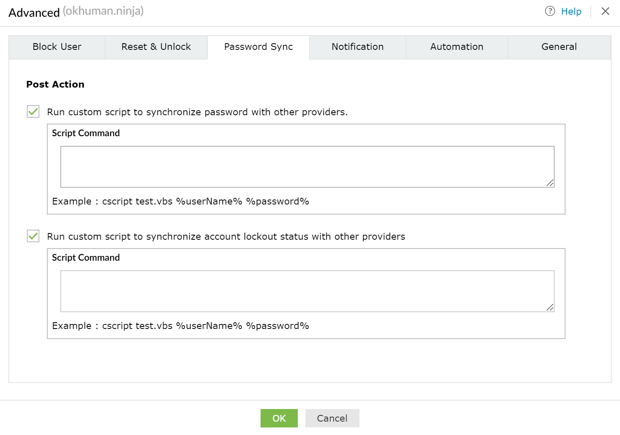Close the Advanced dialog with X
This screenshot has height=435, width=620.
coord(605,11)
